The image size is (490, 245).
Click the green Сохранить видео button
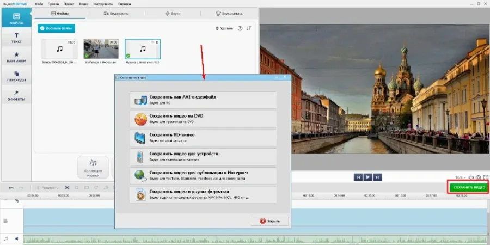tap(468, 187)
